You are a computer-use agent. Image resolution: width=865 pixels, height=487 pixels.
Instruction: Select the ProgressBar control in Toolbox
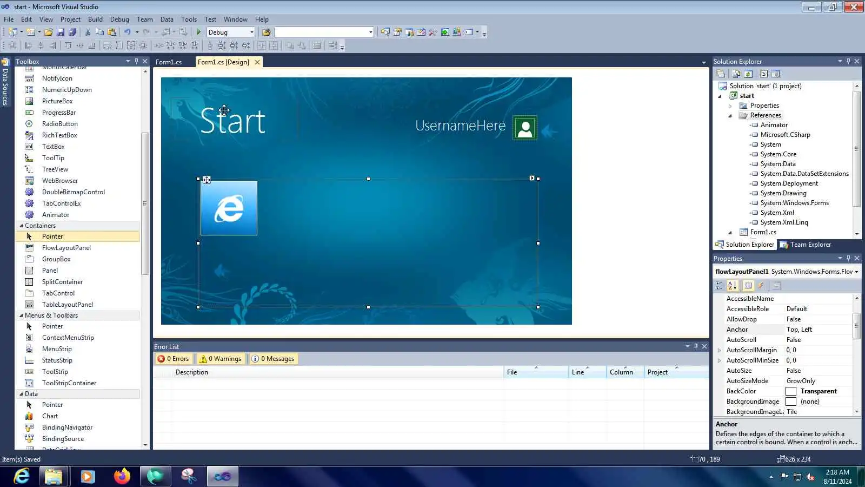tap(59, 113)
